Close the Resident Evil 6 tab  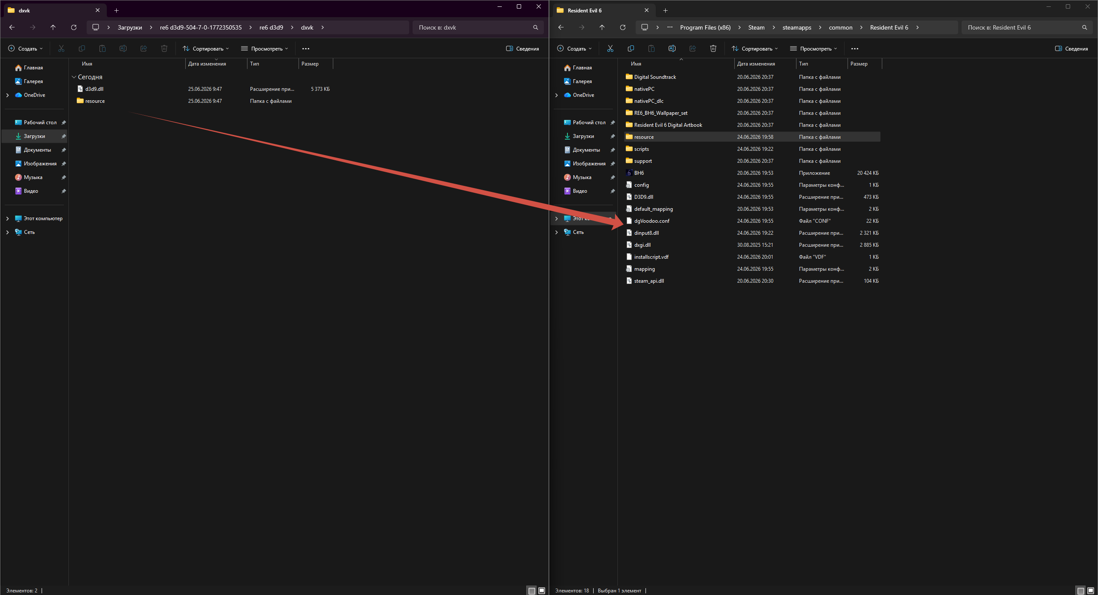pos(646,10)
